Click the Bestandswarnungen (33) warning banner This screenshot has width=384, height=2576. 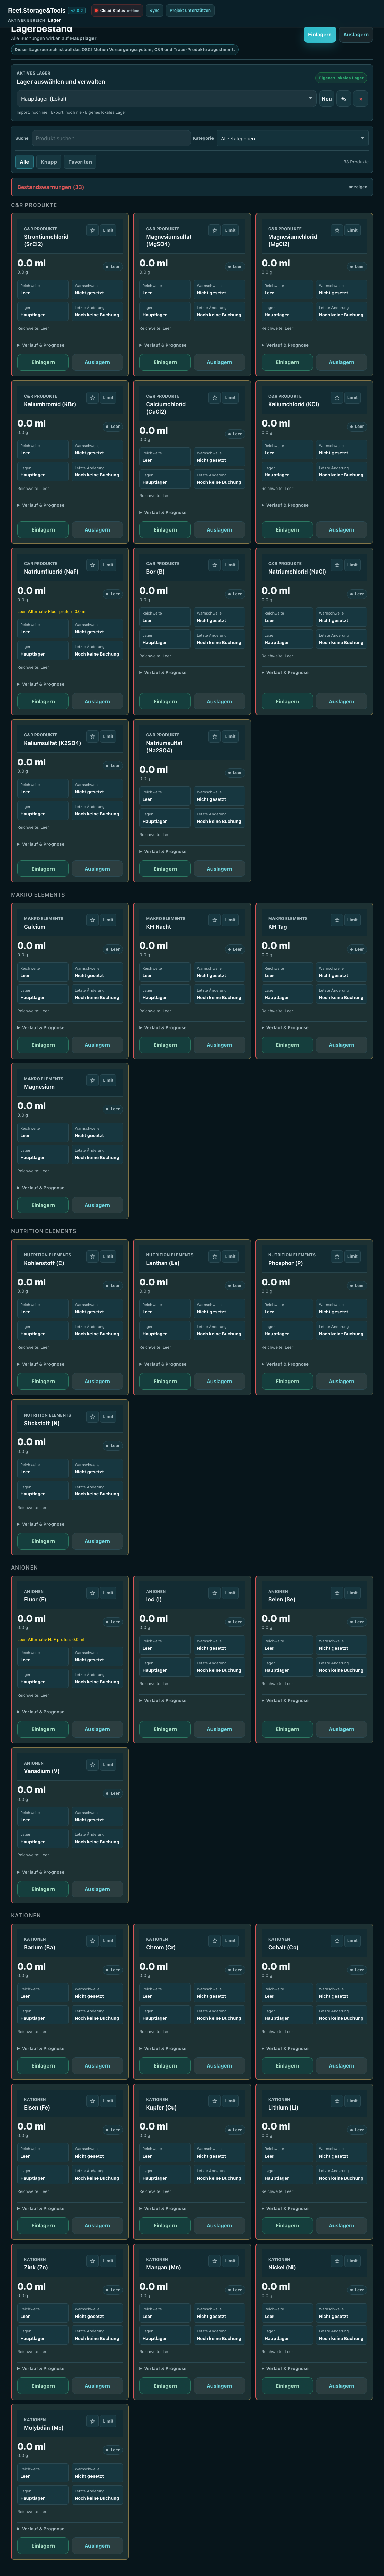[x=192, y=187]
